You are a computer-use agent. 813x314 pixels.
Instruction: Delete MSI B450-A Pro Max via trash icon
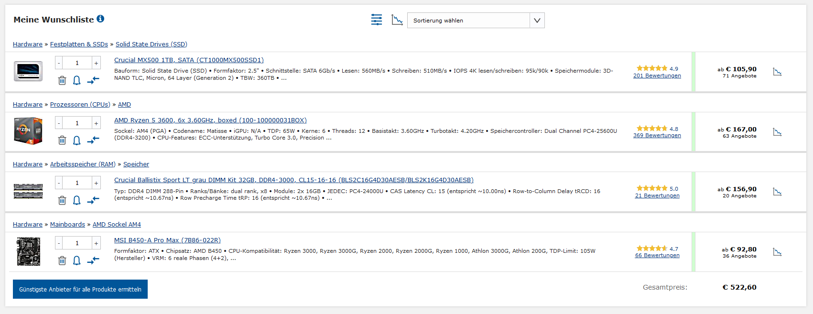[62, 260]
